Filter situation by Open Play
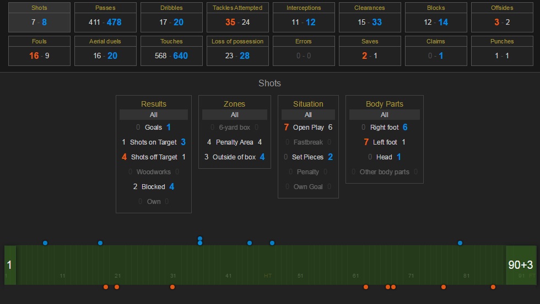 308,128
